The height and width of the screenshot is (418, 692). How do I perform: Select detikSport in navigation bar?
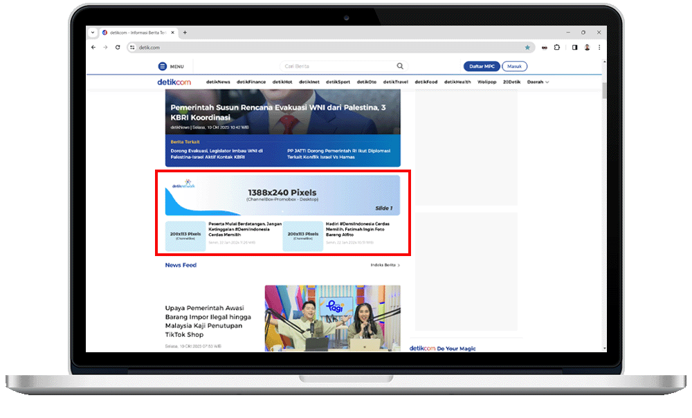pyautogui.click(x=338, y=82)
